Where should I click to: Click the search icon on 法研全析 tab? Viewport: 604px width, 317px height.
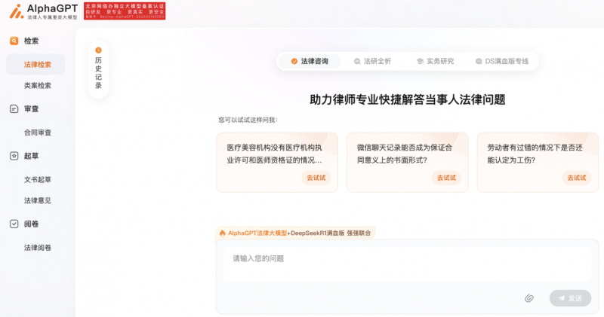point(357,61)
